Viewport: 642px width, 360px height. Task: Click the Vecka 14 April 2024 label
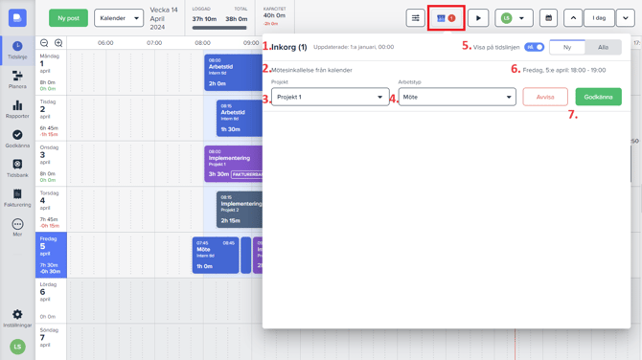coord(164,18)
